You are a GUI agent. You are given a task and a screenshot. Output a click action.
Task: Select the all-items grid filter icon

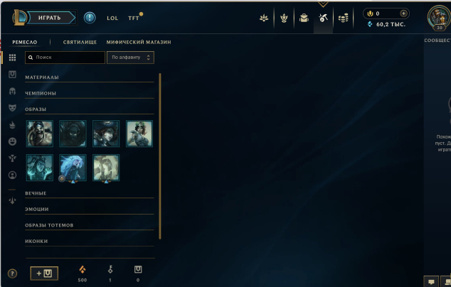coord(12,58)
